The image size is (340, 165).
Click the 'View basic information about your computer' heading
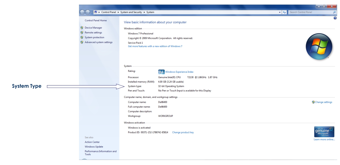(x=155, y=22)
